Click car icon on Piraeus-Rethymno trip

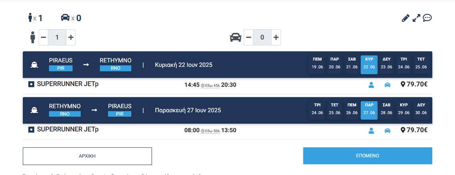pos(387,85)
